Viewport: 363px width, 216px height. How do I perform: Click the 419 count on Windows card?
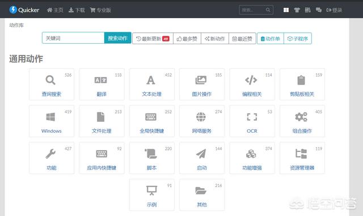click(x=68, y=112)
